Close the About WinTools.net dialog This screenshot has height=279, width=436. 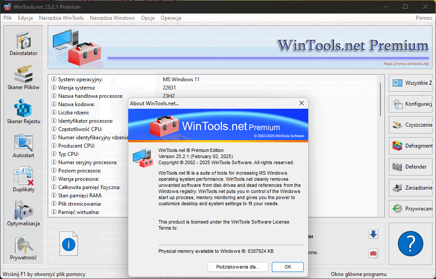point(302,103)
